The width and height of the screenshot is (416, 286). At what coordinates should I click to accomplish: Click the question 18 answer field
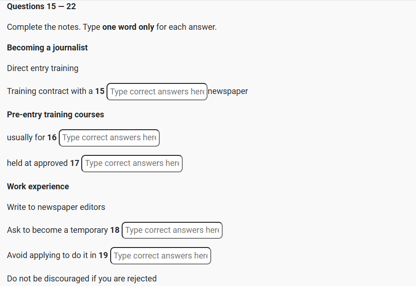(172, 230)
